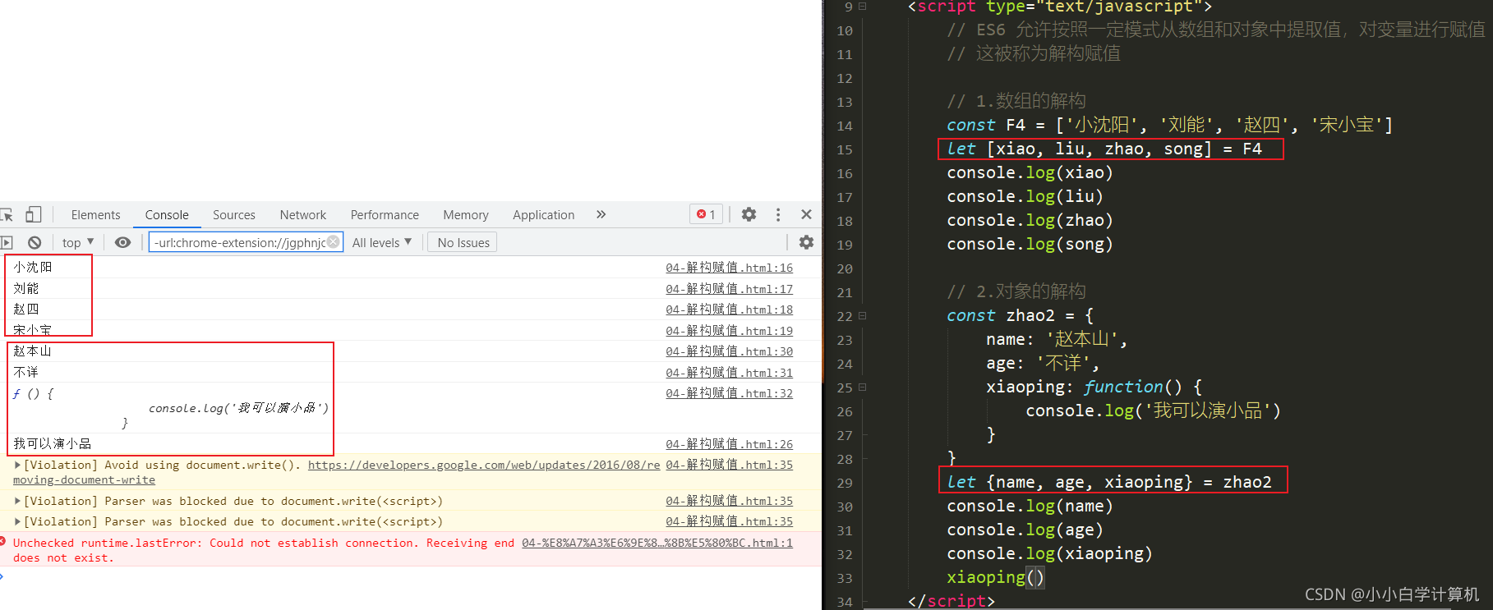Image resolution: width=1493 pixels, height=610 pixels.
Task: Select console output 赵四
Action: (x=26, y=310)
